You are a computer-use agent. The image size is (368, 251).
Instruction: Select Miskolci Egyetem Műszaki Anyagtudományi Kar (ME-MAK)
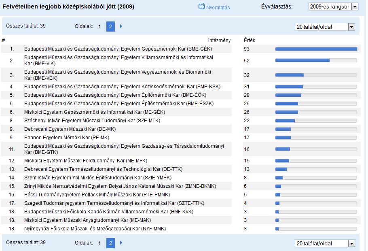(x=87, y=220)
